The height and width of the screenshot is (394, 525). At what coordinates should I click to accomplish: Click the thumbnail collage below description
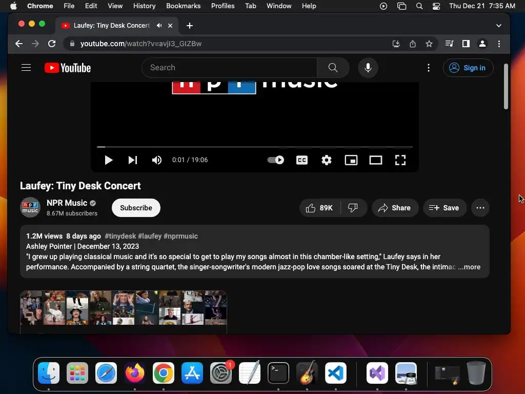(124, 308)
